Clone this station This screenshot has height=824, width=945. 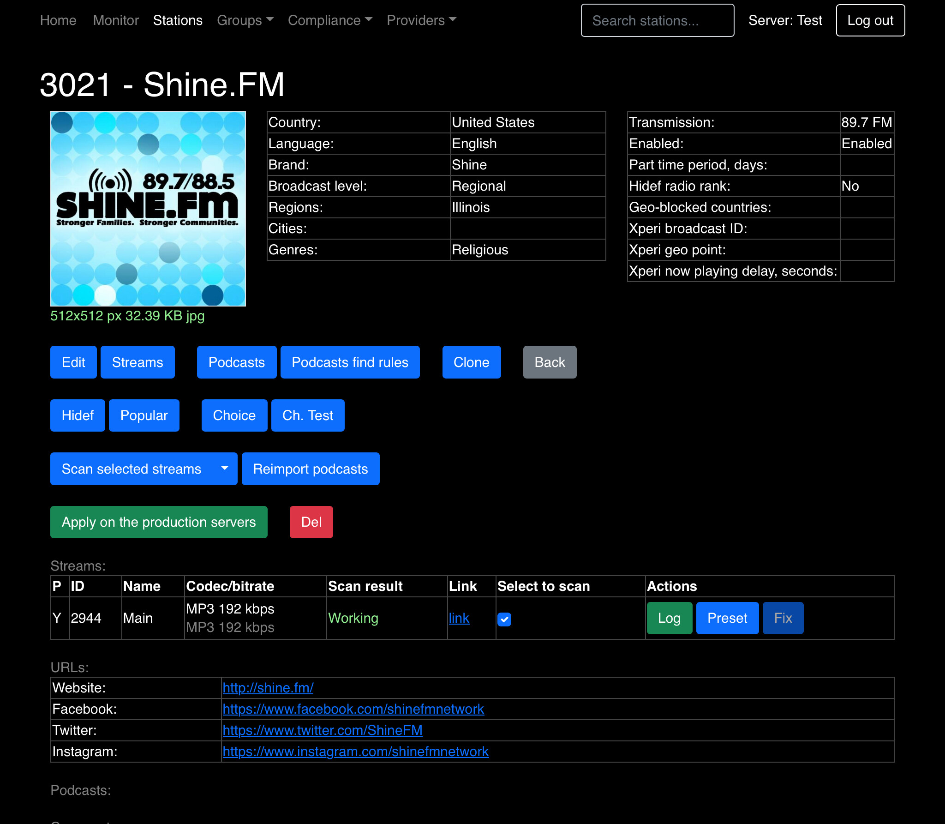coord(471,362)
